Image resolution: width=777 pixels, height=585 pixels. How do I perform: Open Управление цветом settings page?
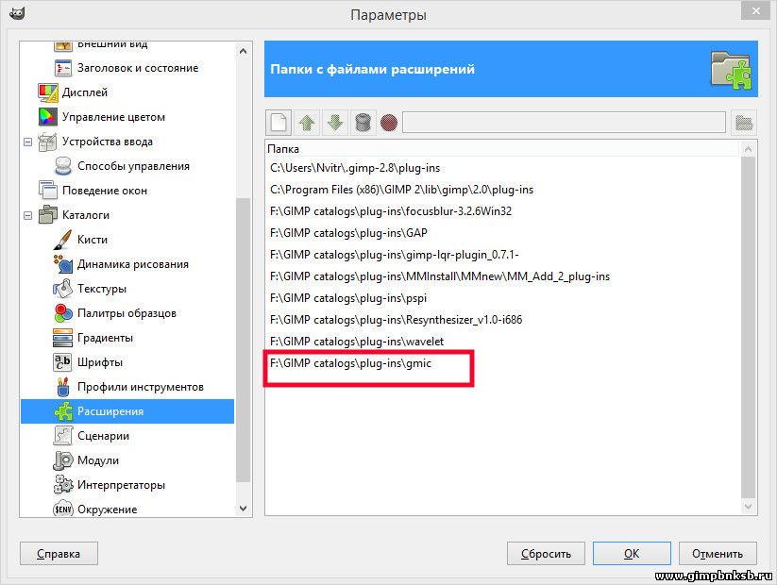point(113,117)
